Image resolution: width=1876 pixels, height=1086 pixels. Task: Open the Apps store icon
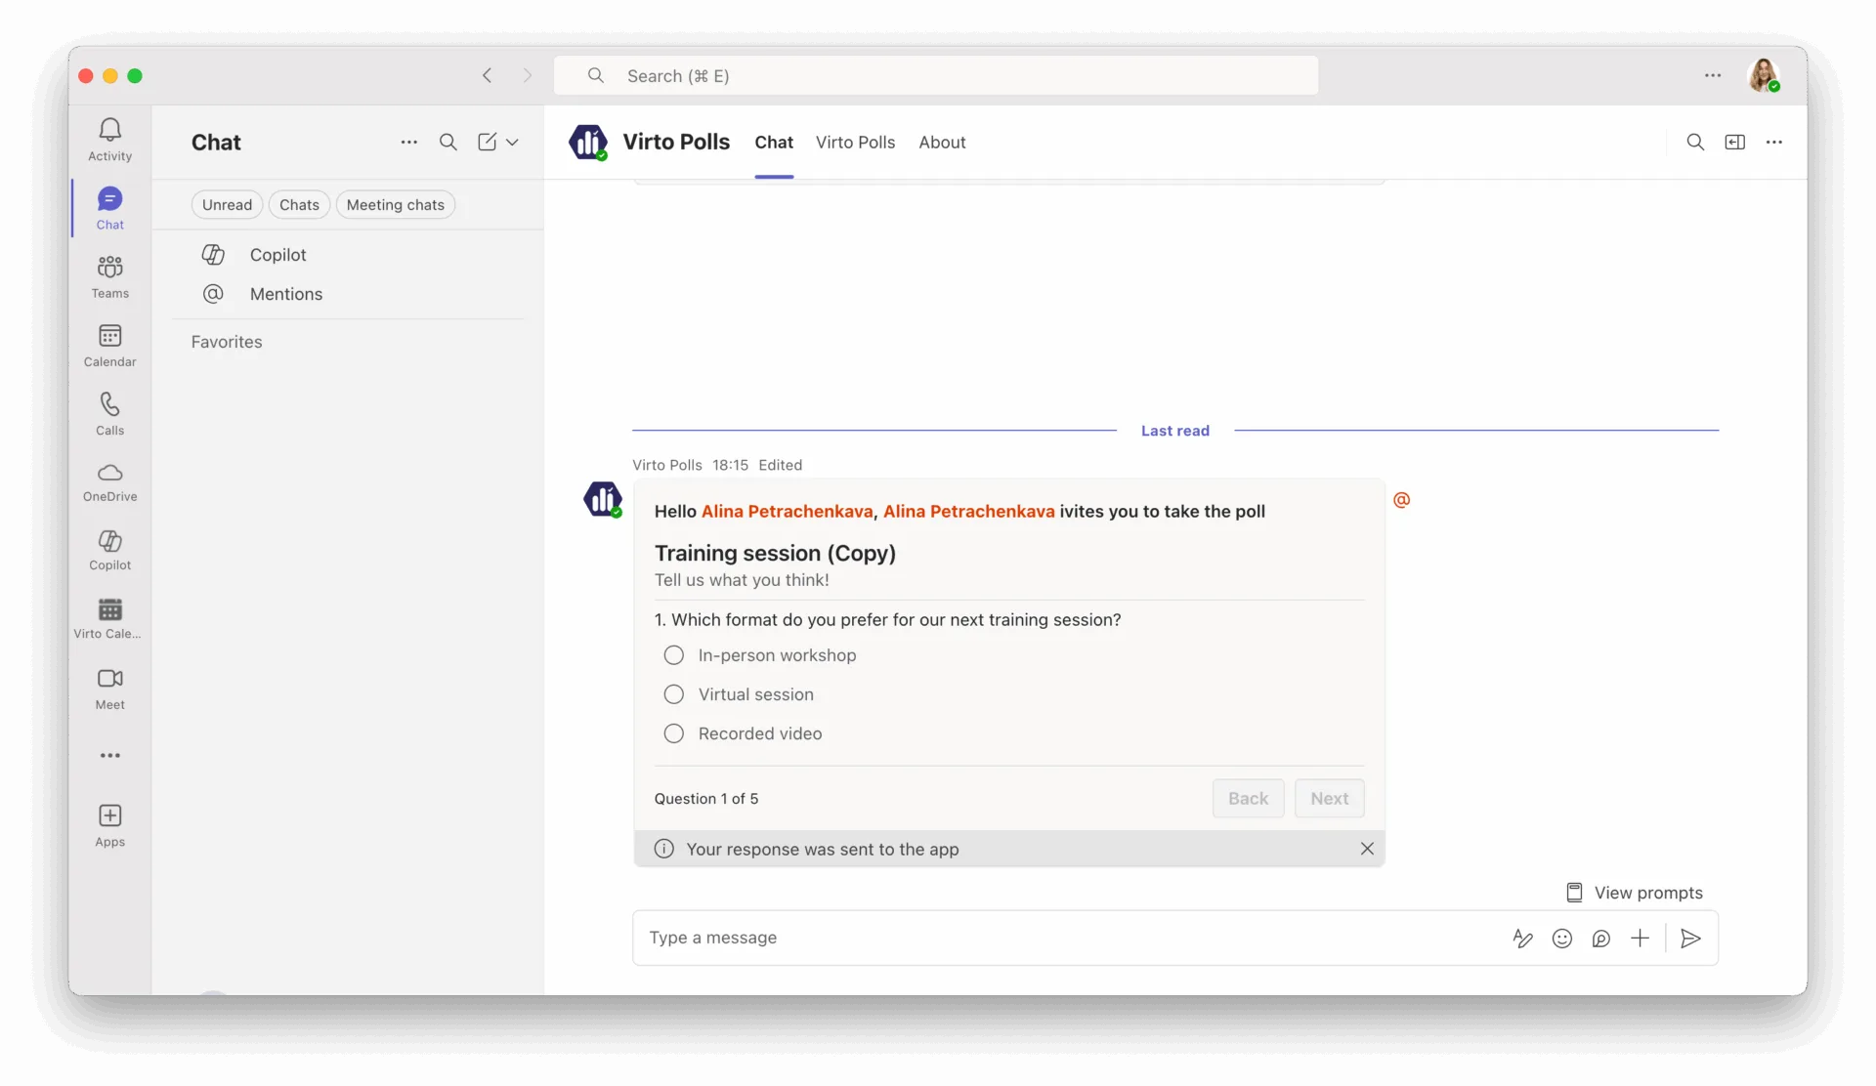pos(109,815)
